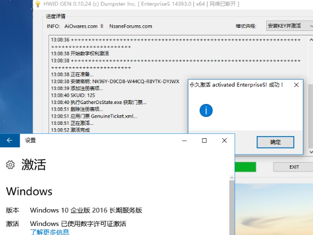Click the HWID GEN 0.10.24 window title bar text
Image resolution: width=313 pixels, height=235 pixels.
click(142, 4)
